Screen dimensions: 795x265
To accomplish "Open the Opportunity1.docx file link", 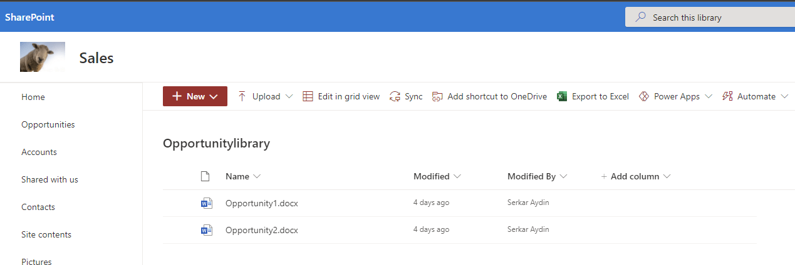I will coord(262,203).
